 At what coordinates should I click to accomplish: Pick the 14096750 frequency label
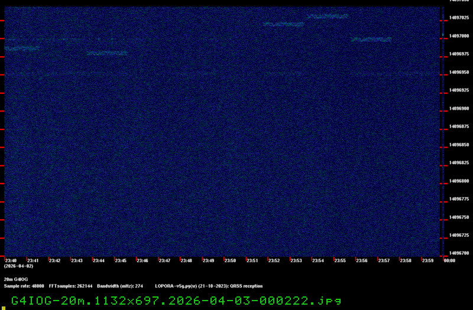point(459,217)
